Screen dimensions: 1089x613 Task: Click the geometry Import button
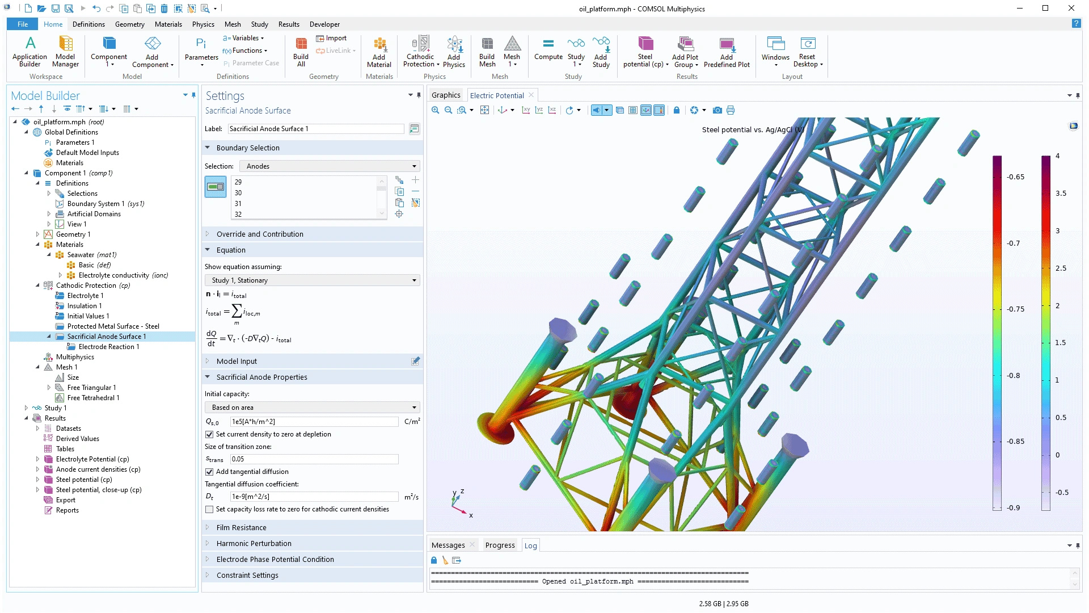coord(331,38)
